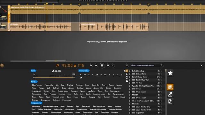This screenshot has height=115, width=205.
Task: Filter by Драм-машина instrument
Action: pos(82,109)
